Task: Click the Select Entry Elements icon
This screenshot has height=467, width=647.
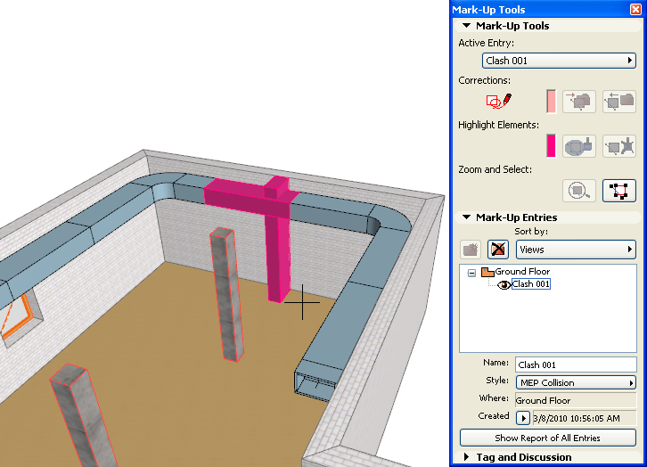Action: pos(619,191)
